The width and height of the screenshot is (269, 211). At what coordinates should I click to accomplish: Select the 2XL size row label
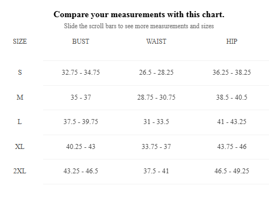(x=20, y=171)
